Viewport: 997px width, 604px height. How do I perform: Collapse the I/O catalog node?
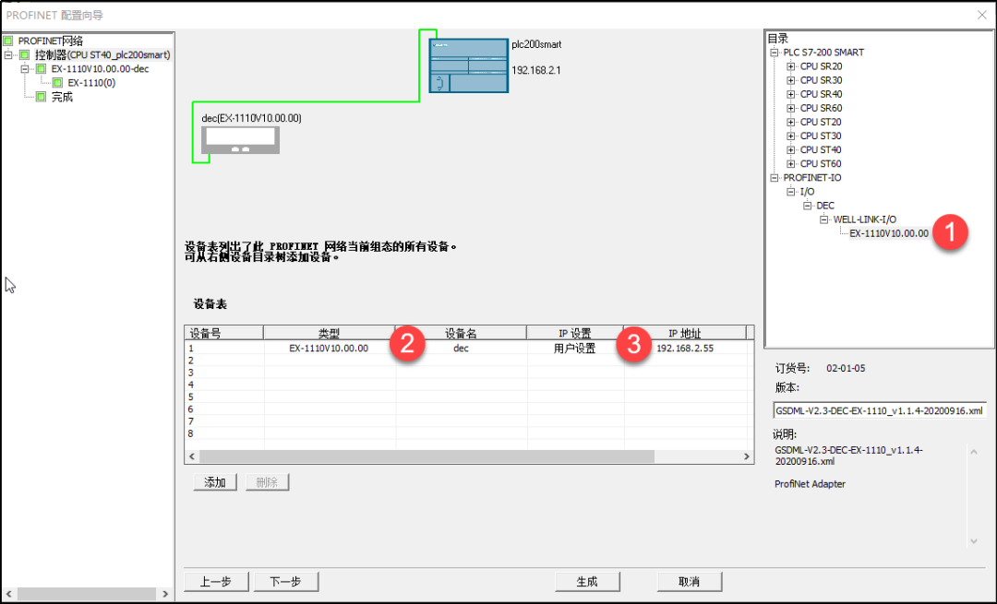[790, 192]
